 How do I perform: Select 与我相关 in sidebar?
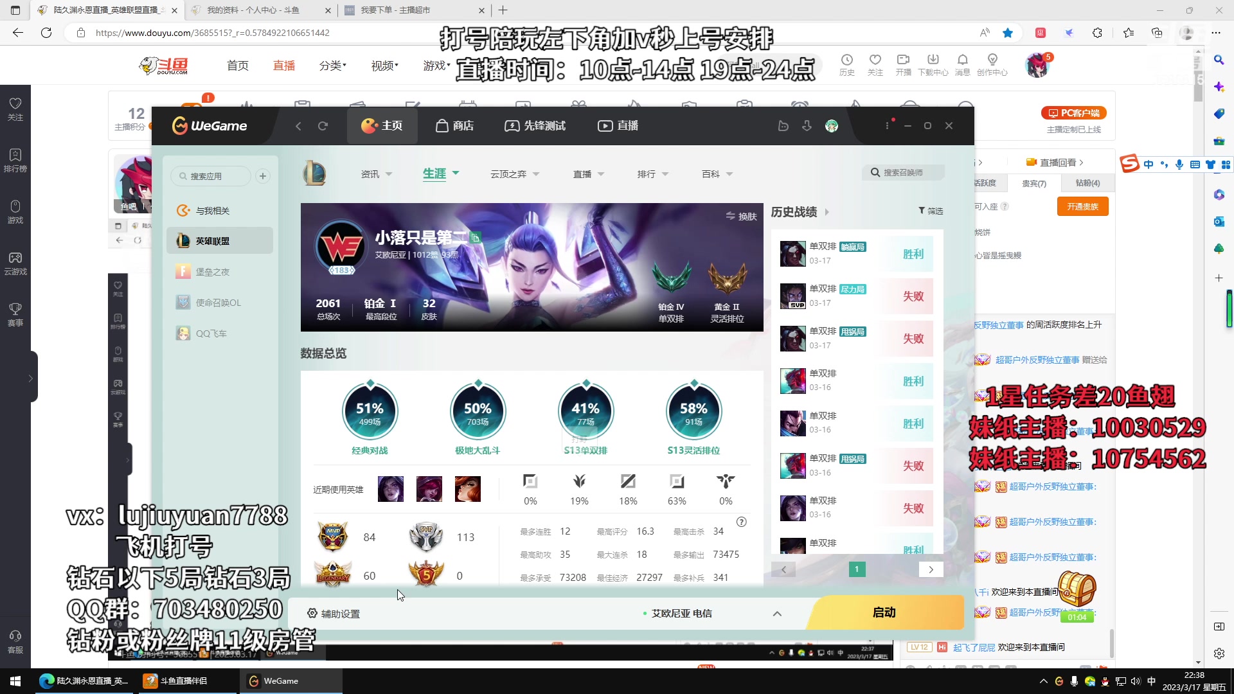click(219, 211)
